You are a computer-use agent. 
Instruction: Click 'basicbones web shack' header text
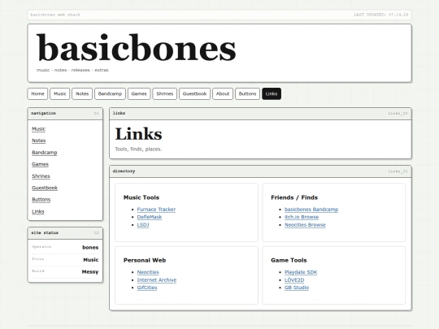(55, 15)
